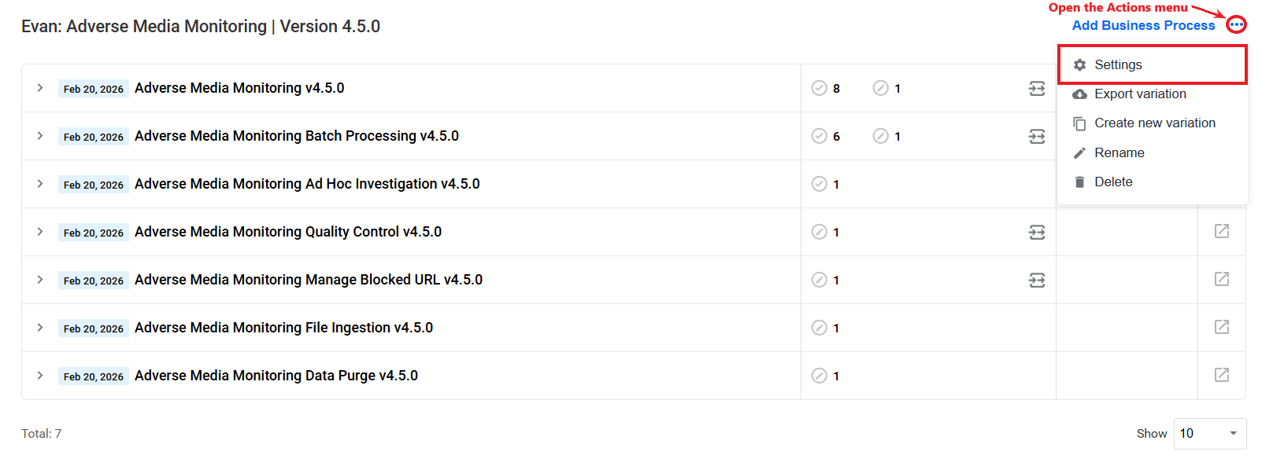Select Rename in the actions menu

1153,152
